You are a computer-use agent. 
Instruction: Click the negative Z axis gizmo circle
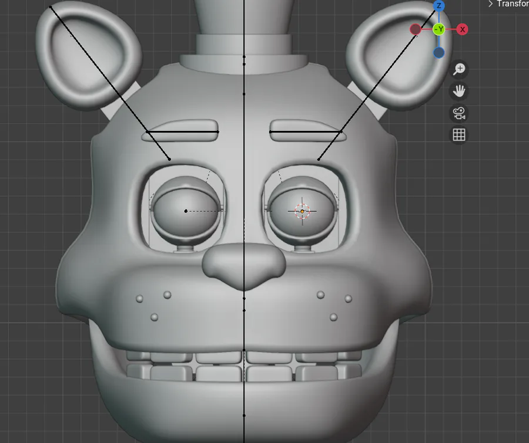coord(439,53)
